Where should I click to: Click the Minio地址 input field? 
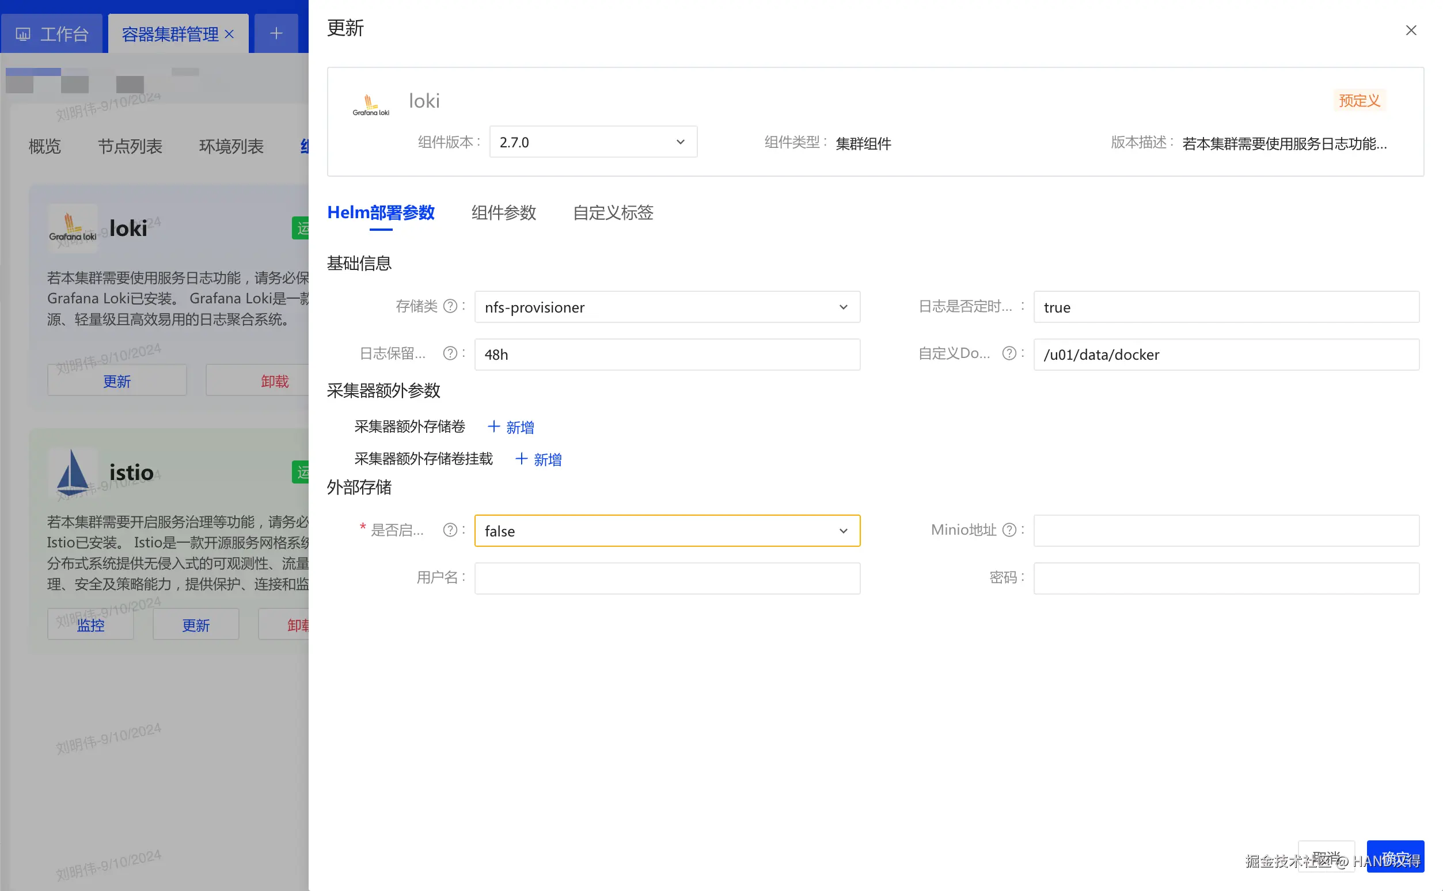(1225, 531)
